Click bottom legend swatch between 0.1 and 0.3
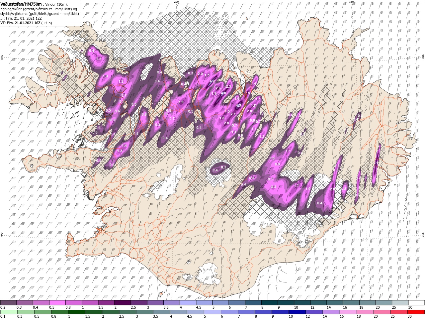Viewport: 425px width, 319px height. pos(9,312)
